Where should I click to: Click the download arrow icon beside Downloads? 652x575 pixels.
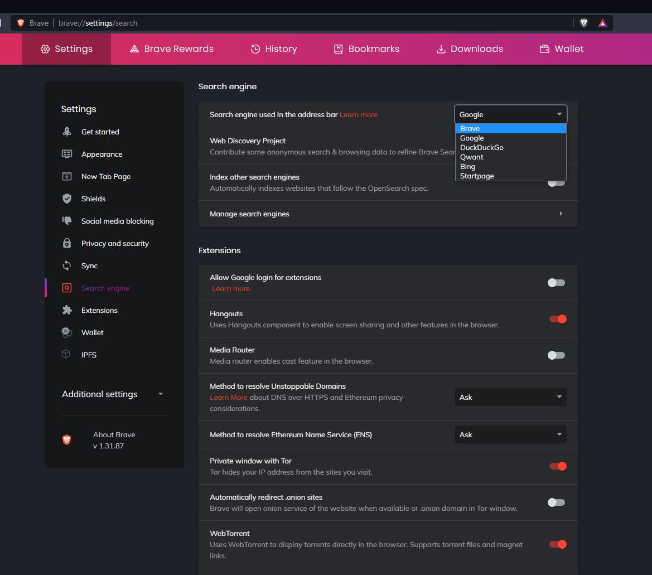pos(441,49)
